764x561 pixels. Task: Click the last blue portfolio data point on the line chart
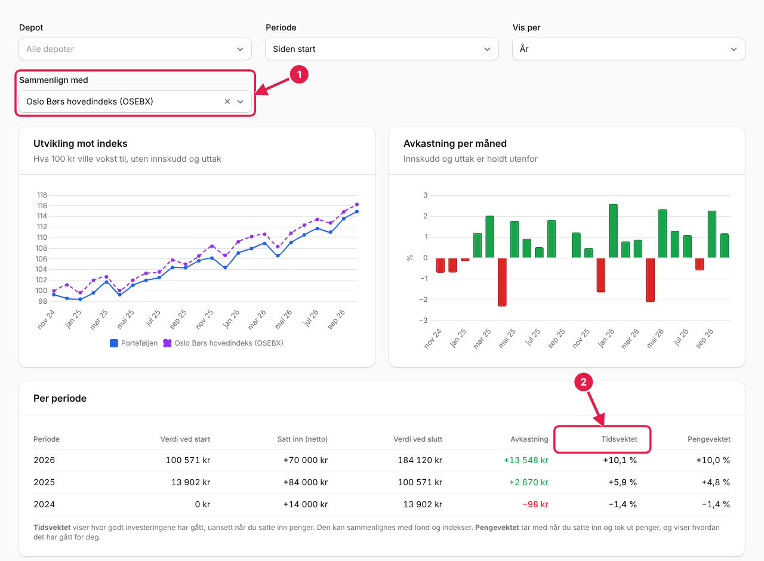pyautogui.click(x=357, y=211)
